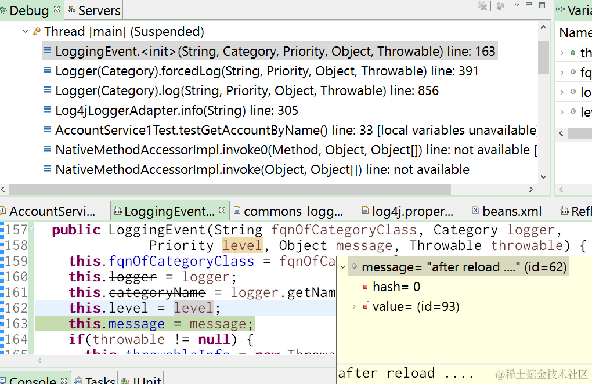The width and height of the screenshot is (592, 384).
Task: Select NativeMethodAccessorImpl.invoke0 frame
Action: point(296,150)
